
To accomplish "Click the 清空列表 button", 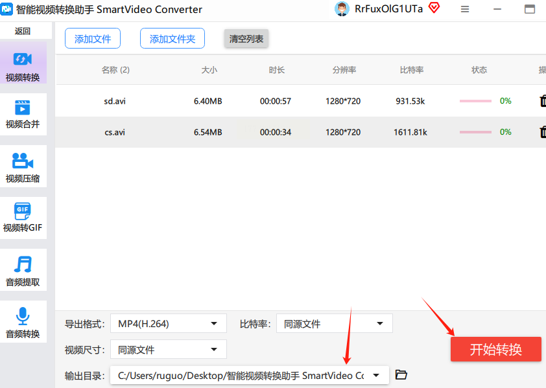I will click(x=246, y=39).
